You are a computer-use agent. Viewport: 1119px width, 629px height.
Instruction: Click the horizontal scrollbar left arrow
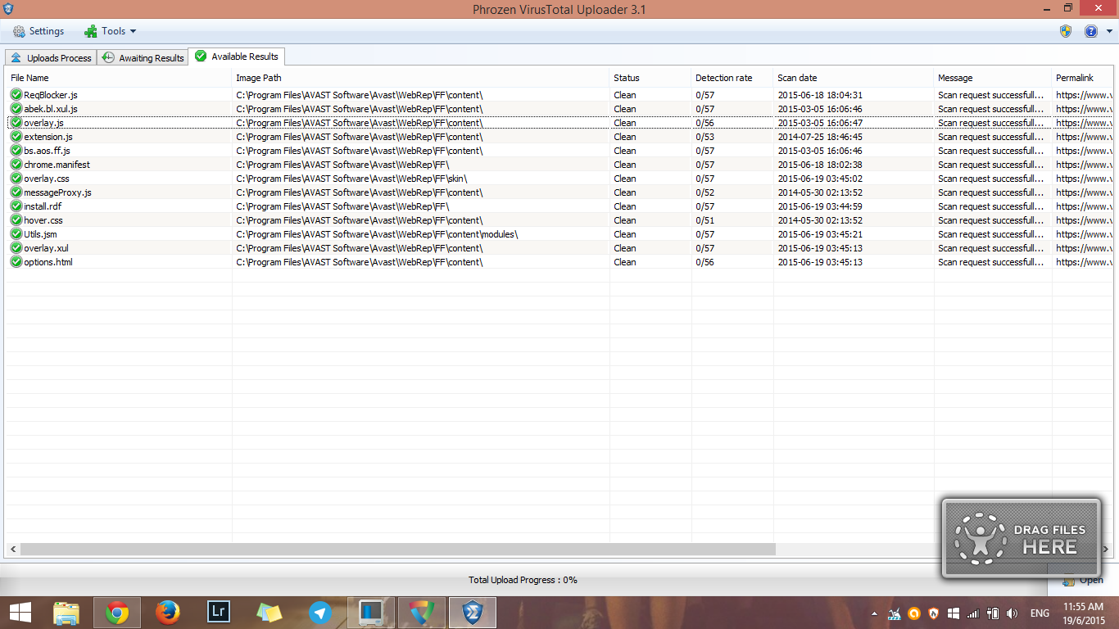pos(13,550)
